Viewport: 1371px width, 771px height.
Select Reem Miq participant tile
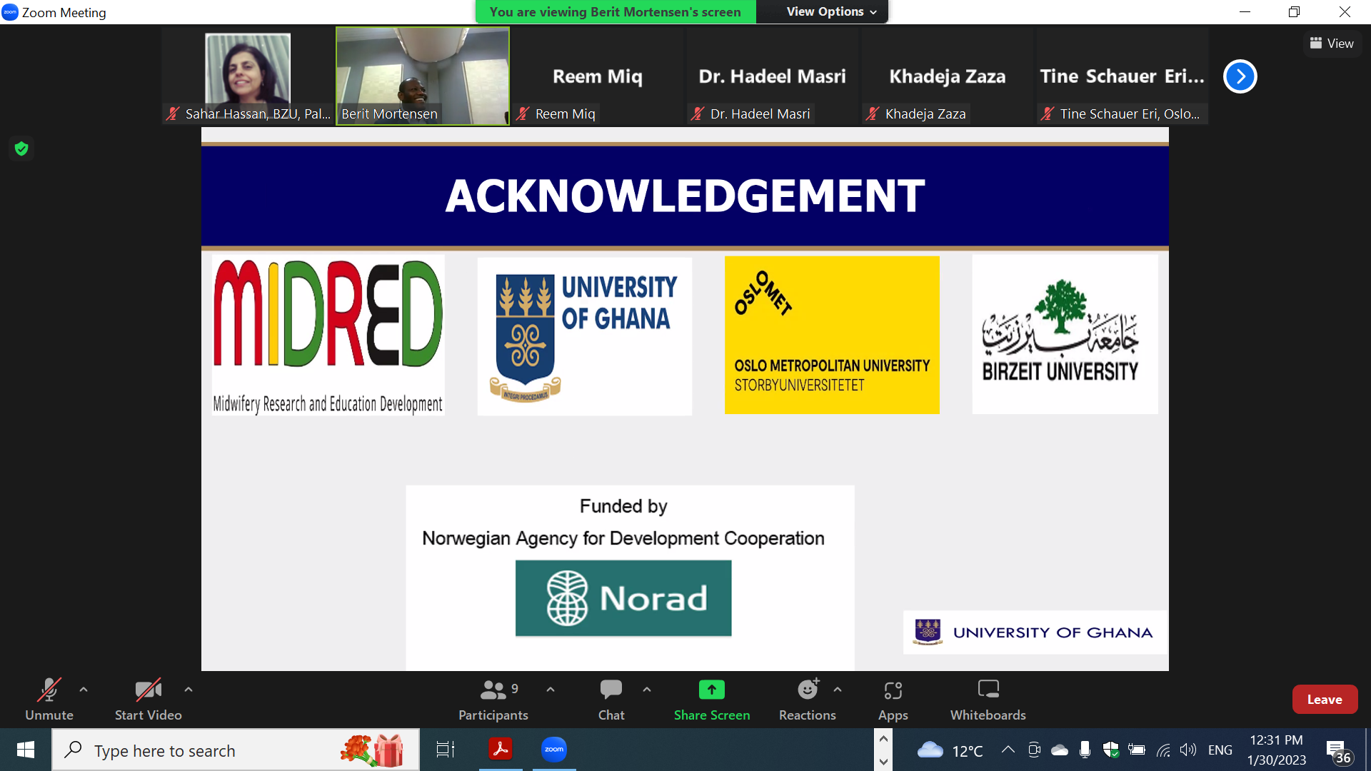tap(598, 76)
